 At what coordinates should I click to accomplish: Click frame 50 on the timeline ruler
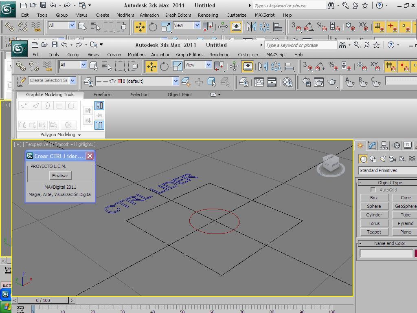point(182,309)
